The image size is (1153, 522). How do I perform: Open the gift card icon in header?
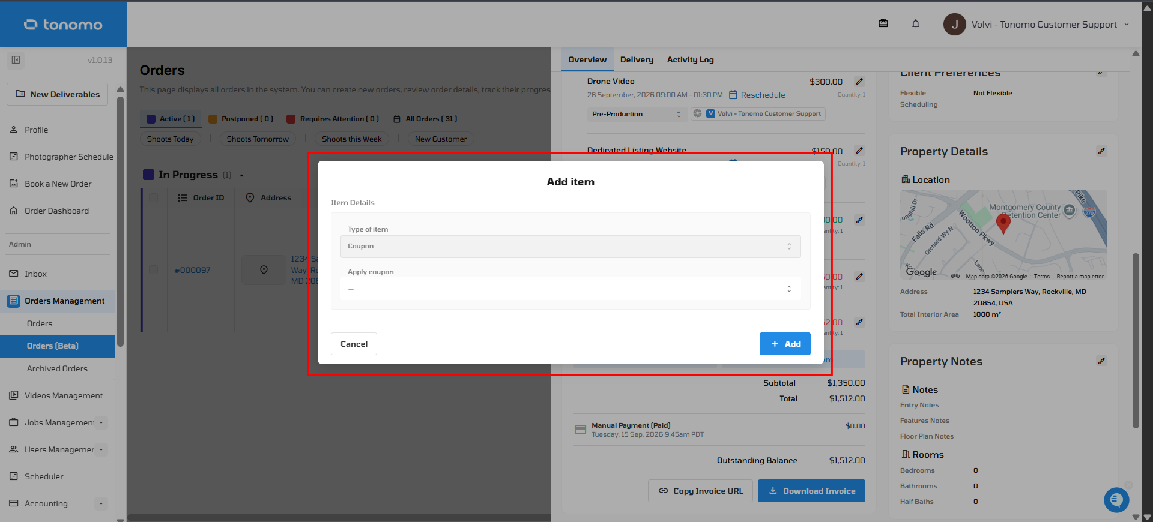883,23
